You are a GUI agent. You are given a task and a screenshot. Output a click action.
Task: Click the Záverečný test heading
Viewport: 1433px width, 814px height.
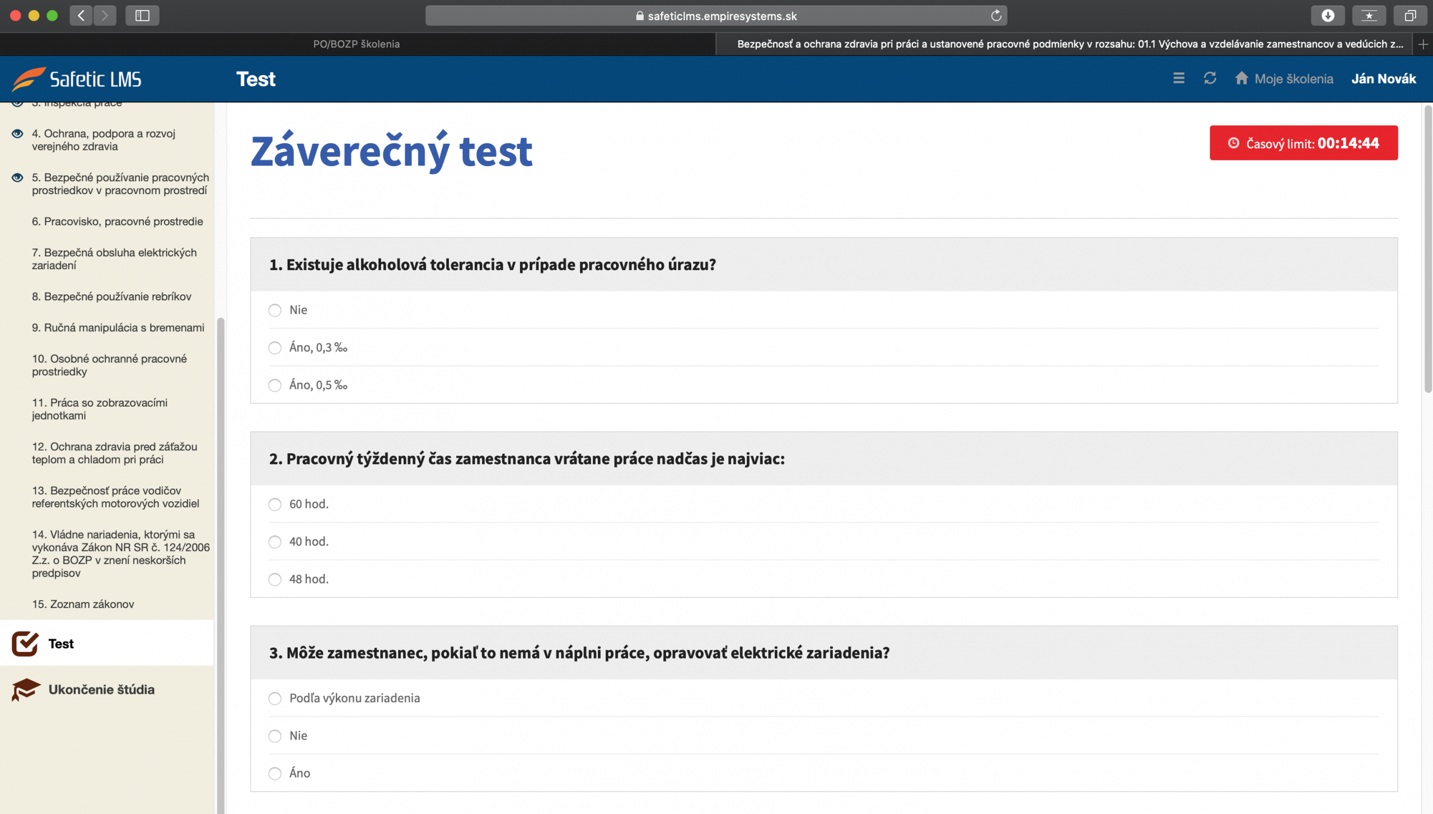pyautogui.click(x=391, y=151)
